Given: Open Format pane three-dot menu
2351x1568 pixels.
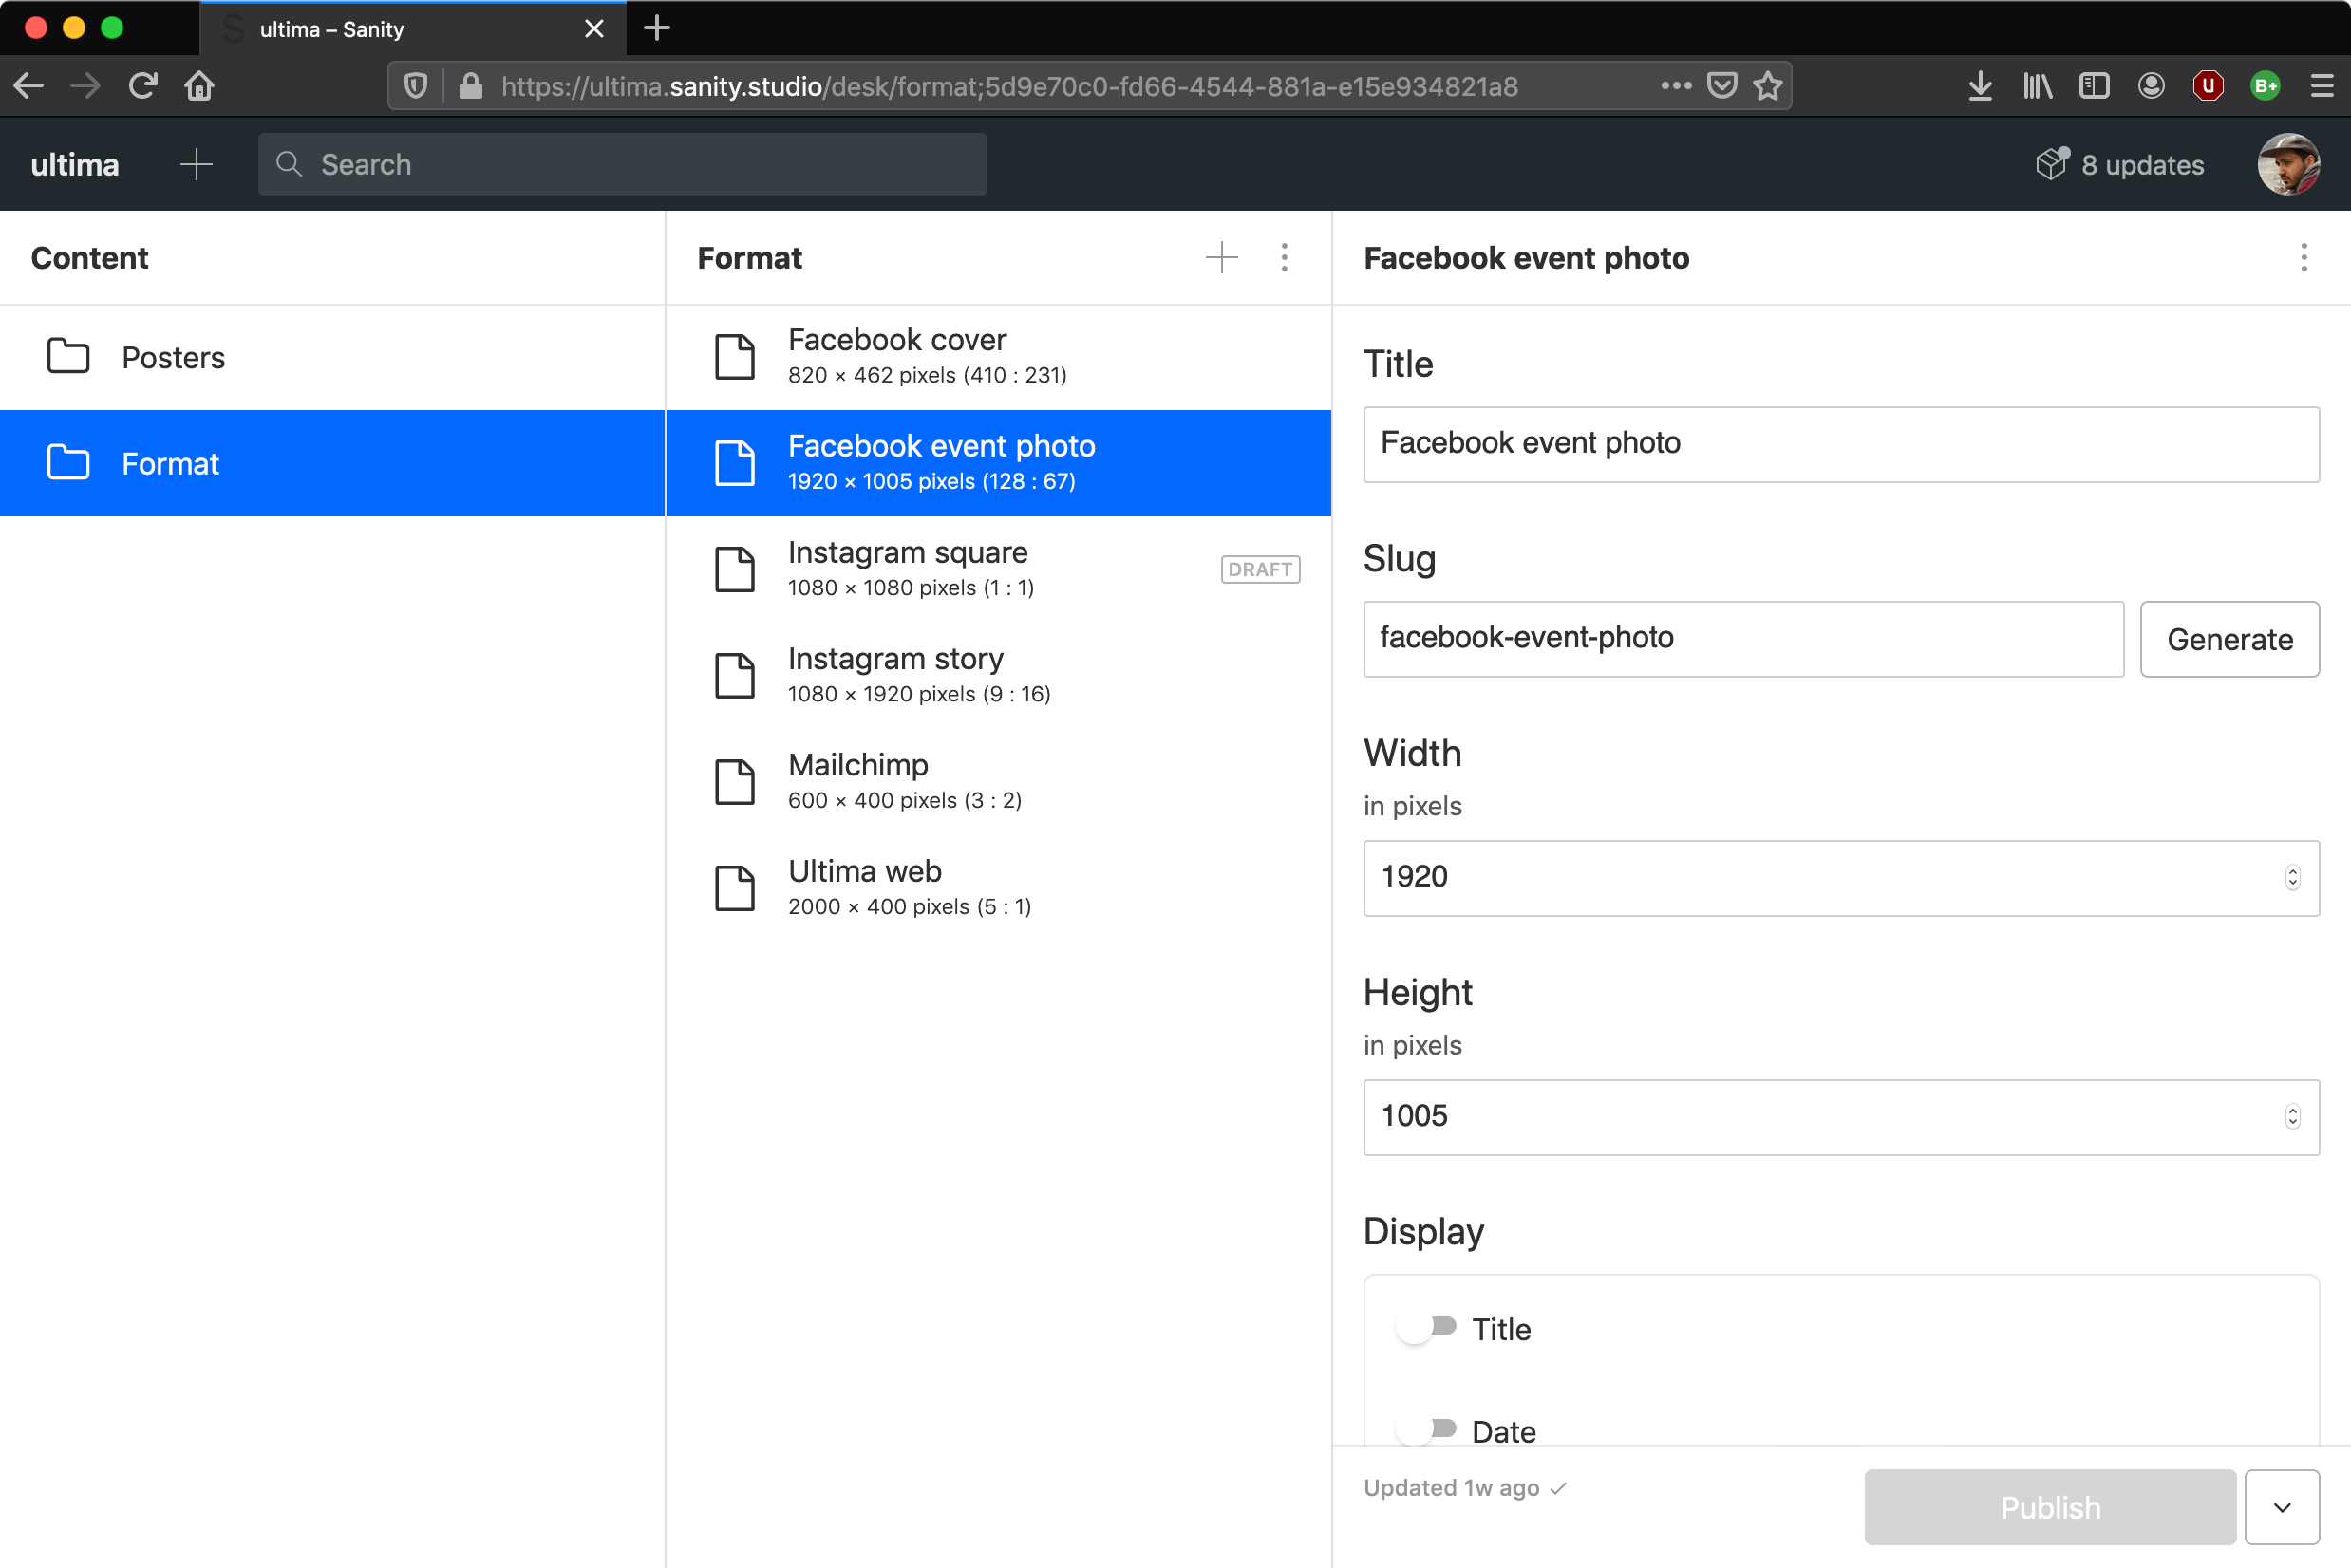Looking at the screenshot, I should coord(1285,258).
